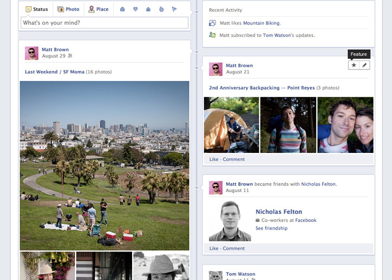The image size is (392, 280).
Task: Switch to the Photo composer tab
Action: pos(68,10)
